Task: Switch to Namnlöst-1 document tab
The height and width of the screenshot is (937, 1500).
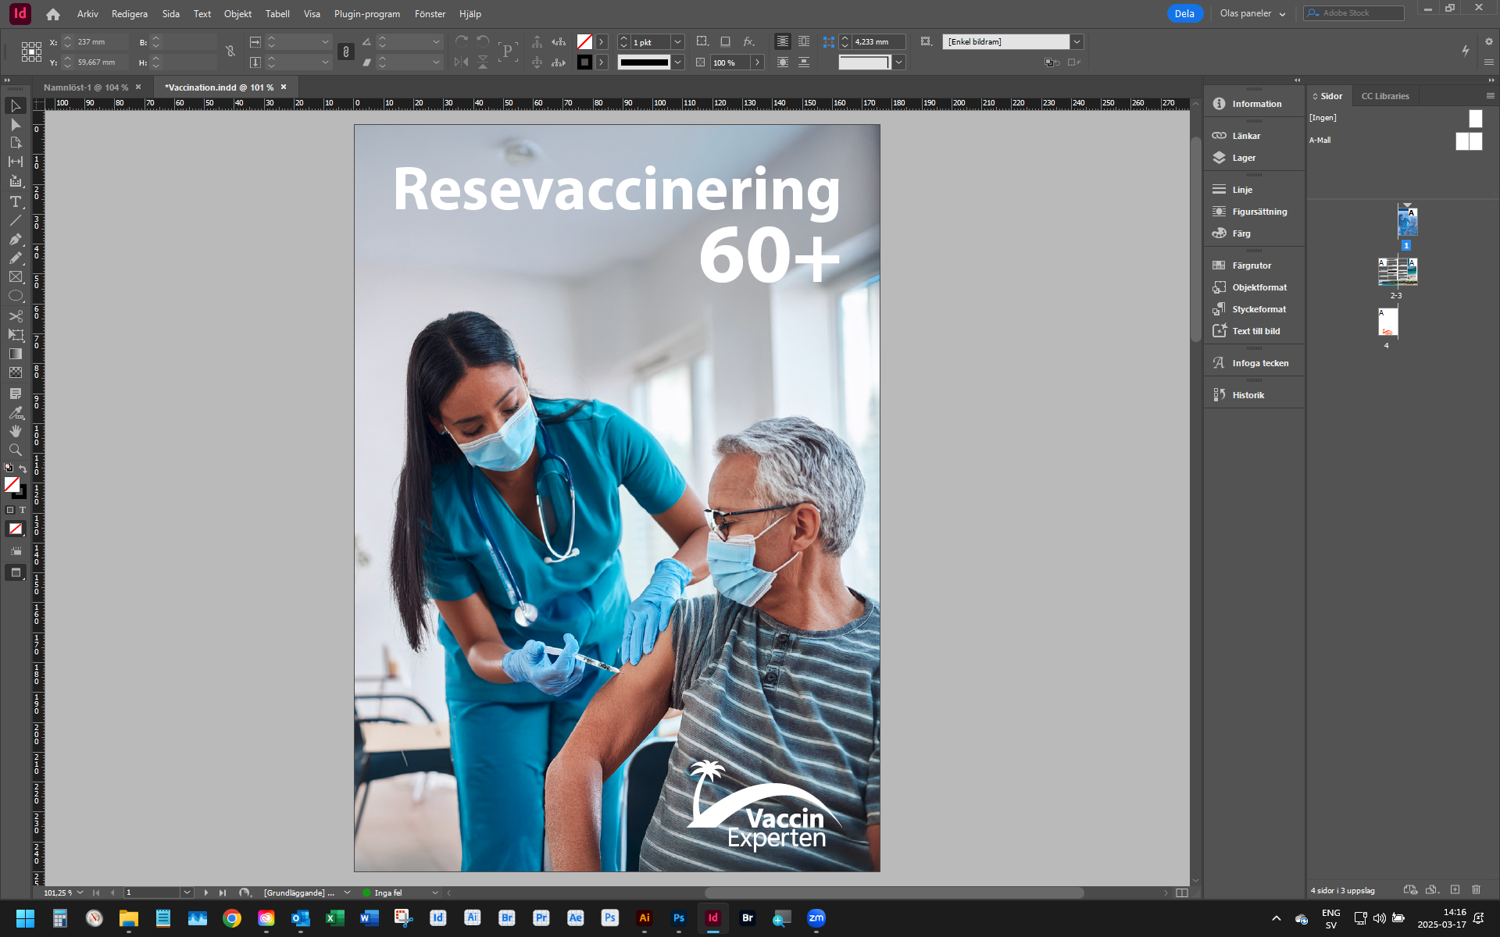Action: (x=85, y=87)
